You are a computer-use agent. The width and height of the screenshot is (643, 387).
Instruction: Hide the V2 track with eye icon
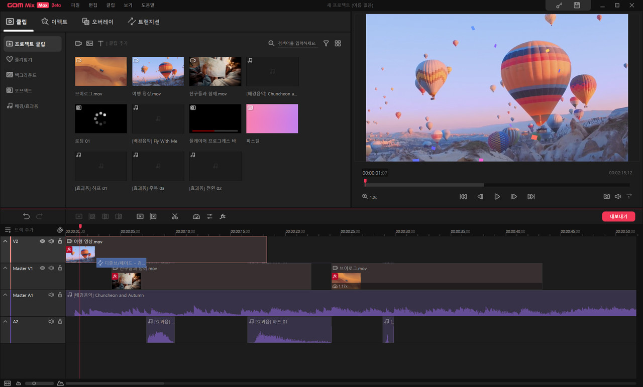point(43,241)
